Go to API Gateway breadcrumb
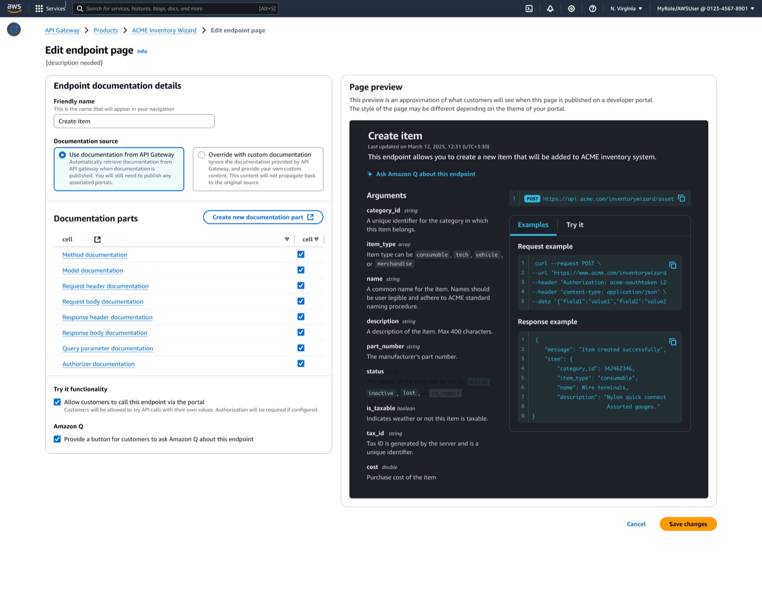Viewport: 762px width, 610px height. click(x=62, y=30)
